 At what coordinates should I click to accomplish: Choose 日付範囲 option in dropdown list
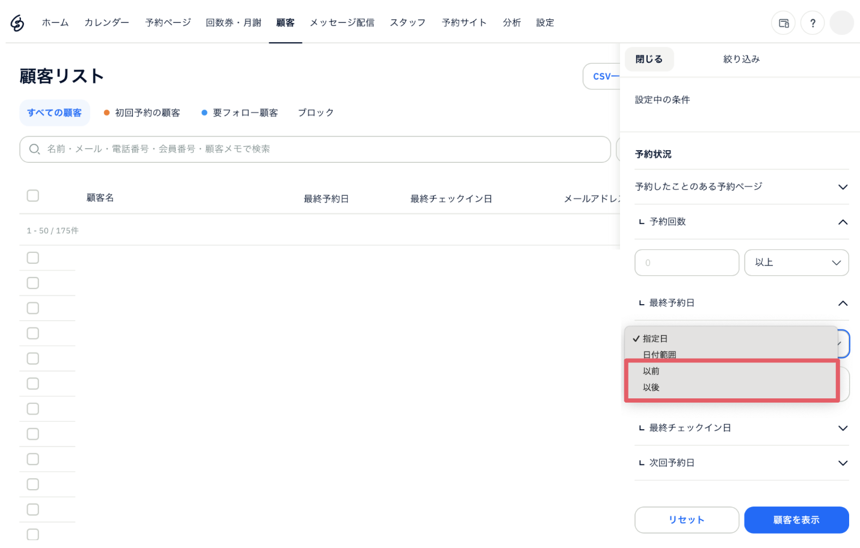[x=731, y=355]
